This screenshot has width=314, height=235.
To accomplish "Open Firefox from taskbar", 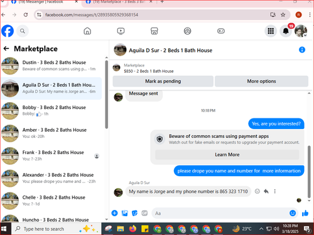I will pos(133,229).
